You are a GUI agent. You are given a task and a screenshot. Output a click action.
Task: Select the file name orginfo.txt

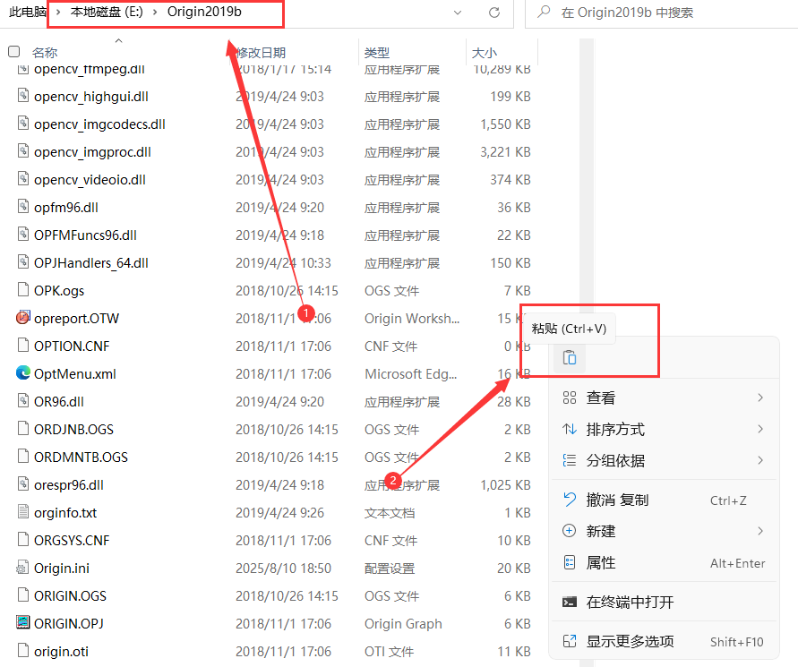click(x=65, y=512)
